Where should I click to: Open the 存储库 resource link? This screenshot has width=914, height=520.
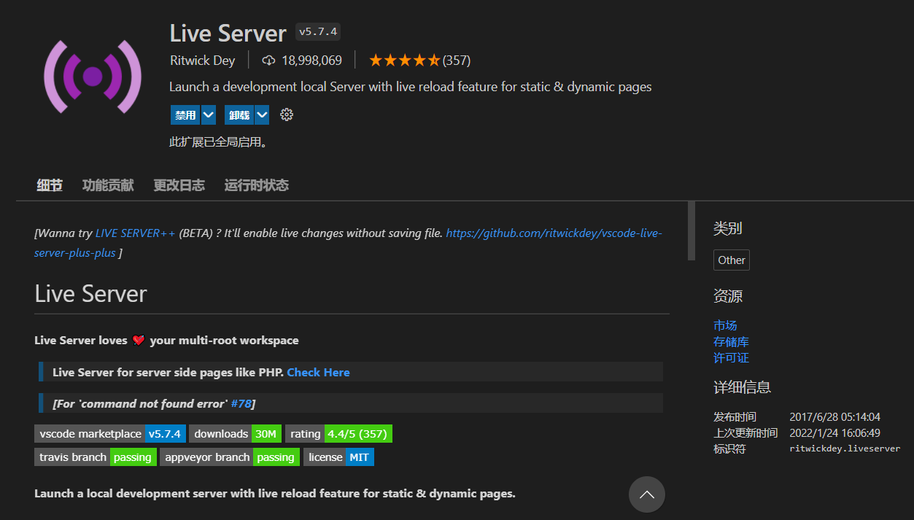[731, 341]
